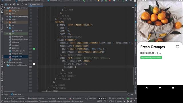
Task: Open the Emulator side panel
Action: [136, 70]
